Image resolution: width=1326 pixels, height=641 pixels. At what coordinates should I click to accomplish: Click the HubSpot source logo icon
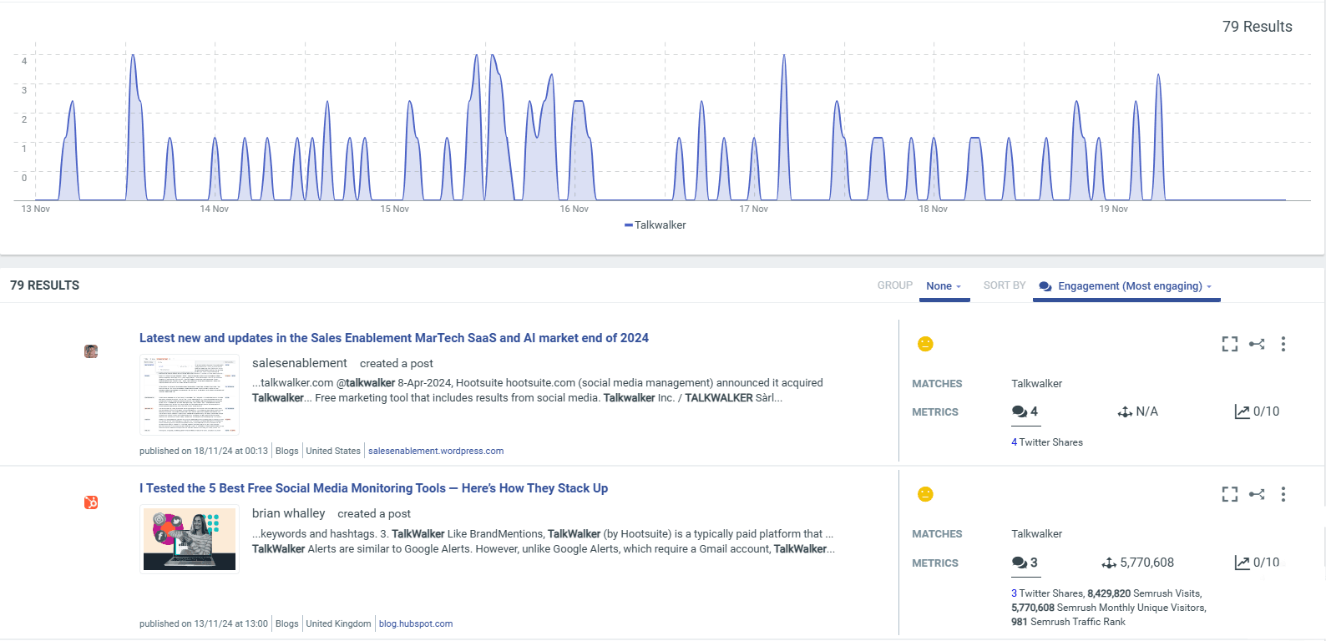pos(91,502)
